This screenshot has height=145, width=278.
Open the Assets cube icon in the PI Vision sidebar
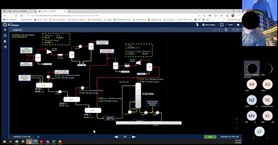5,30
